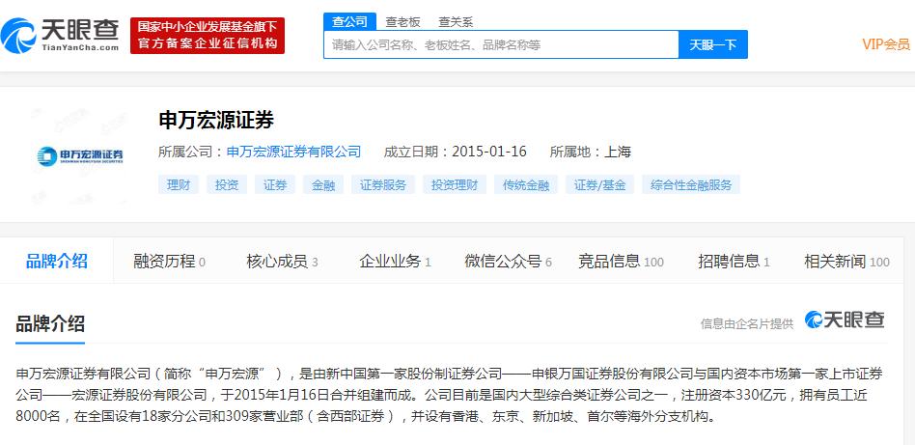Switch to the 查关系 search tab

tap(456, 22)
